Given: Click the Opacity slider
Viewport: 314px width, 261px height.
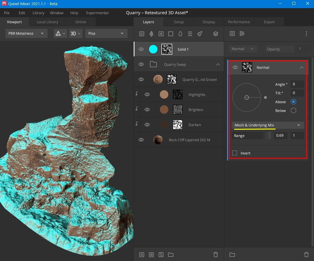Looking at the screenshot, I should click(279, 49).
